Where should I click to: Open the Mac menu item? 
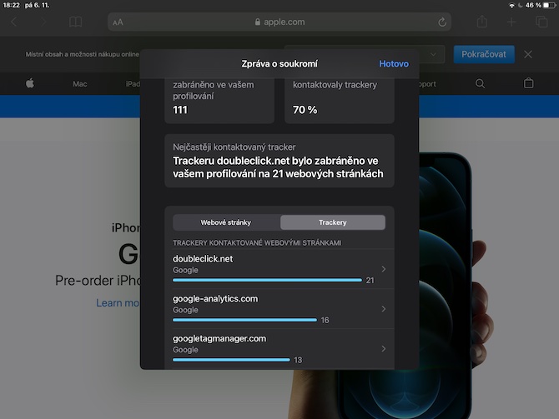pyautogui.click(x=80, y=84)
